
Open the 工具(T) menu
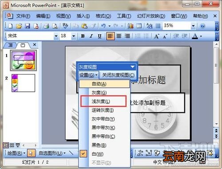click(x=124, y=16)
